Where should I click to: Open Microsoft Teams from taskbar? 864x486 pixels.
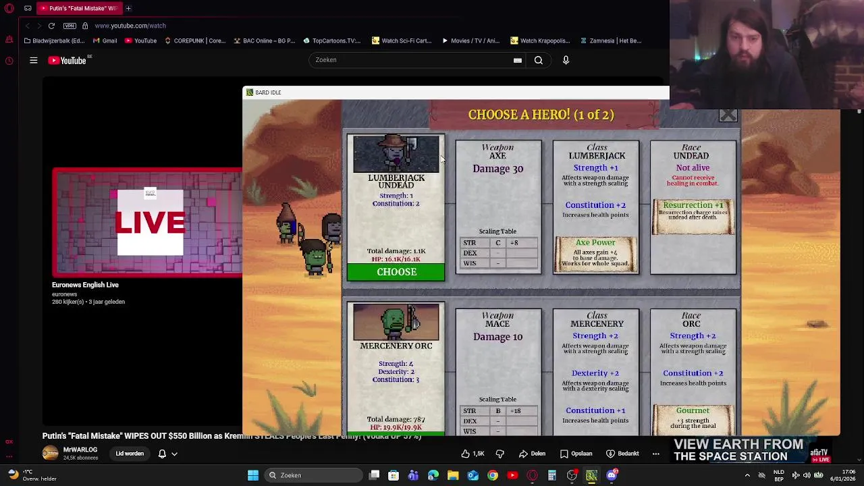pos(414,475)
